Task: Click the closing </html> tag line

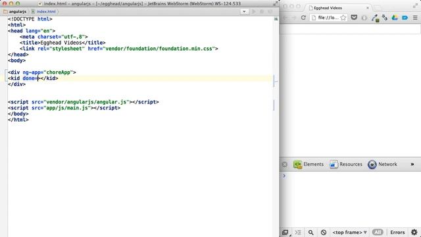Action: point(18,120)
